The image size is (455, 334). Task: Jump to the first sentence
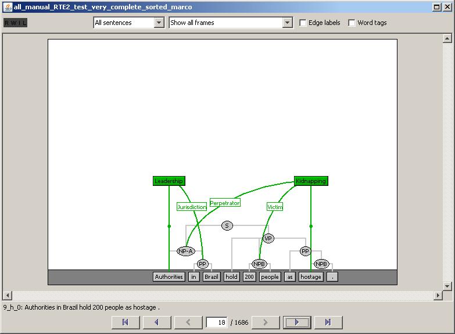(126, 322)
